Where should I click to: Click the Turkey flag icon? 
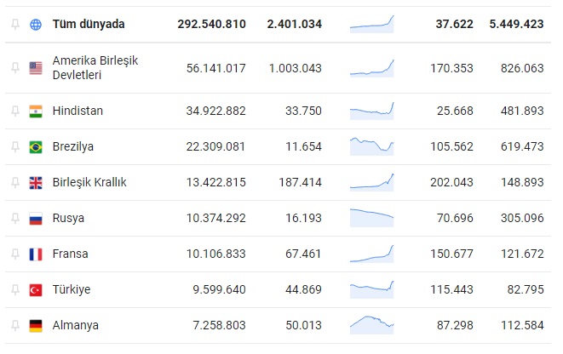click(36, 289)
